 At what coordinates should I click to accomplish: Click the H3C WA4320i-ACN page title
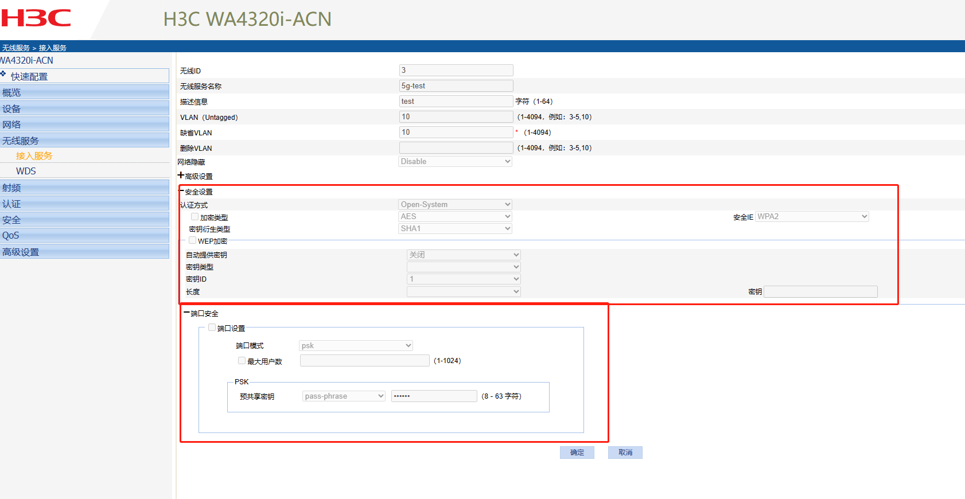pos(247,19)
